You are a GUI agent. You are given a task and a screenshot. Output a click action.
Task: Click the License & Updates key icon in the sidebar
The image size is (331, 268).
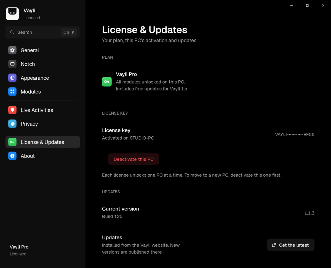(12, 142)
